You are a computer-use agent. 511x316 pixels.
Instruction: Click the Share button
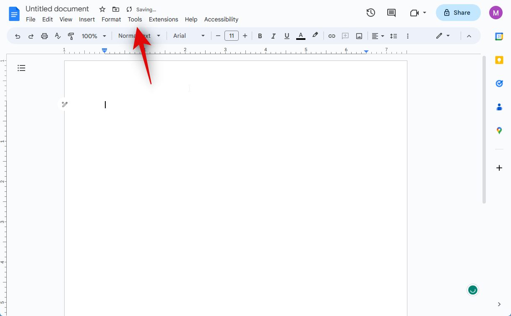(458, 13)
